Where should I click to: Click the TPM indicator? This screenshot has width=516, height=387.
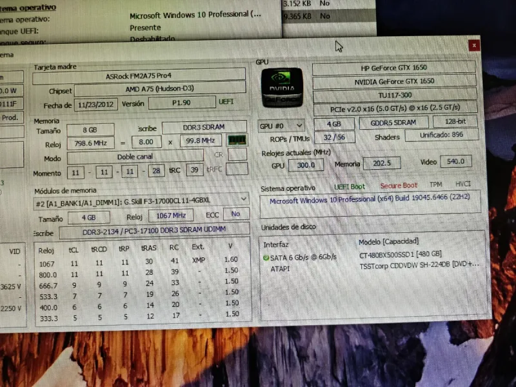436,184
